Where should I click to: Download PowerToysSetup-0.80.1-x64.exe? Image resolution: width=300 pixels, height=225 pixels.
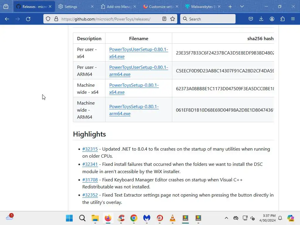point(134,88)
